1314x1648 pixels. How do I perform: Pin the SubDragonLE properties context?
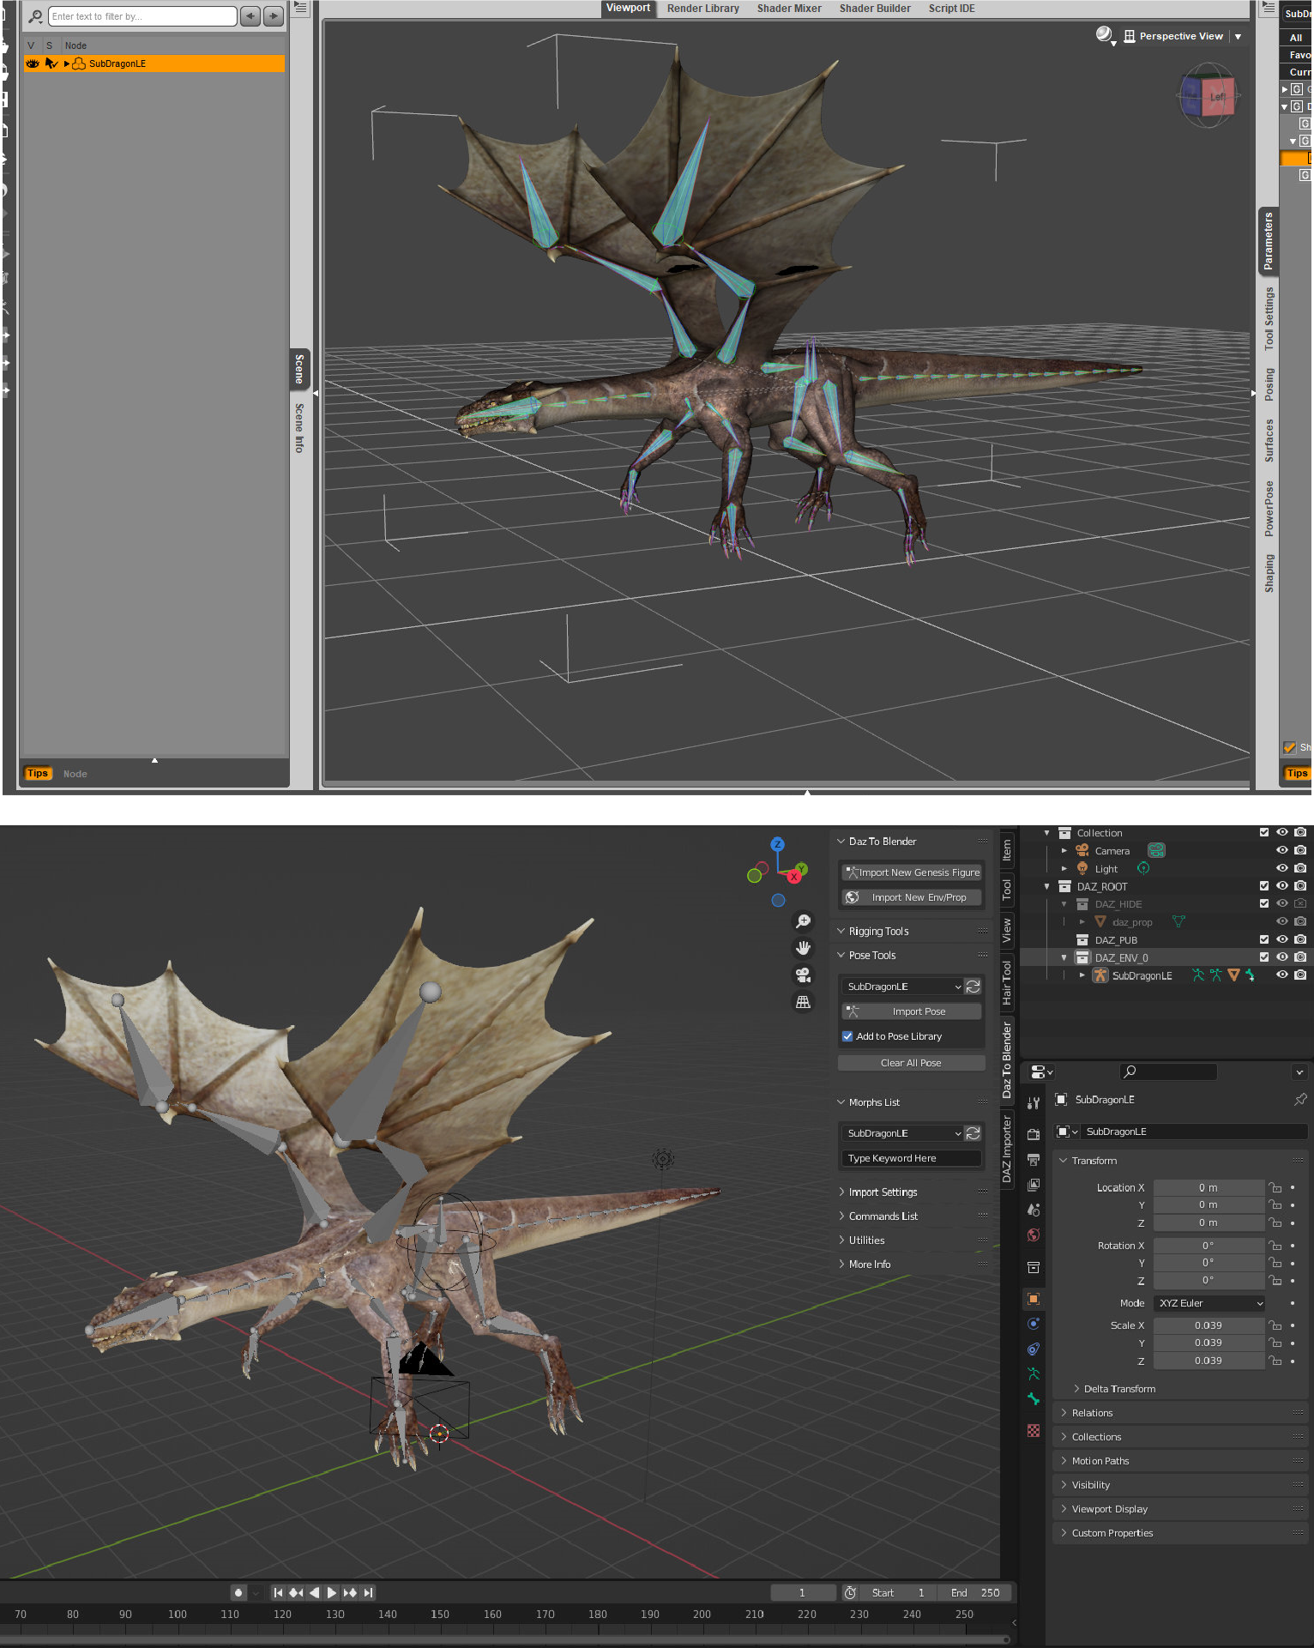(1300, 1099)
